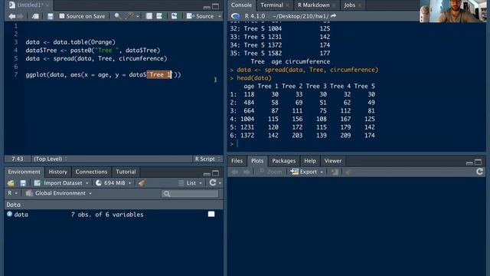
Task: Refresh the Environment pane
Action: click(213, 182)
